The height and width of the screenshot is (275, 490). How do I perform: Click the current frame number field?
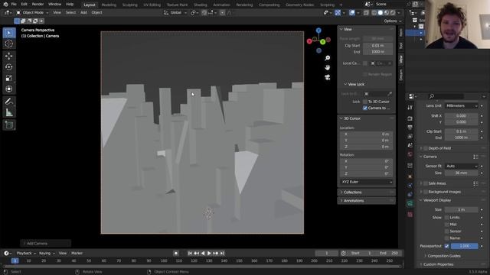point(327,253)
